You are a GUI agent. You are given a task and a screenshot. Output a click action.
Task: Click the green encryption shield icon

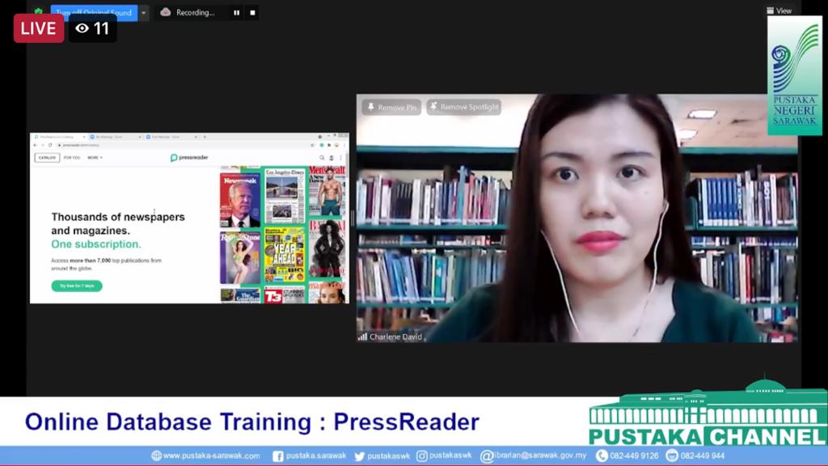point(39,11)
